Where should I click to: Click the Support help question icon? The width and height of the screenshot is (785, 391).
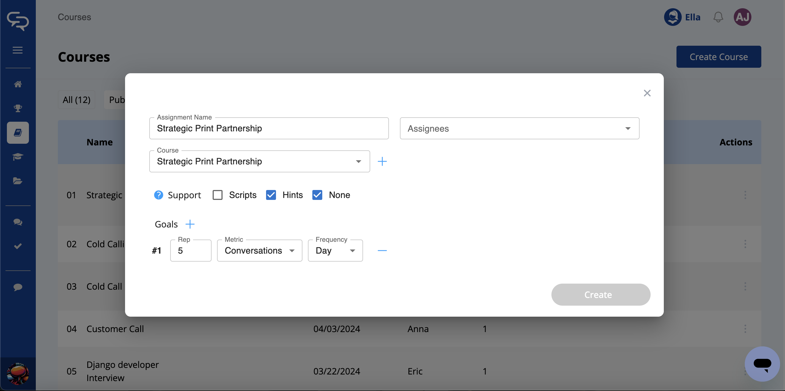point(158,195)
